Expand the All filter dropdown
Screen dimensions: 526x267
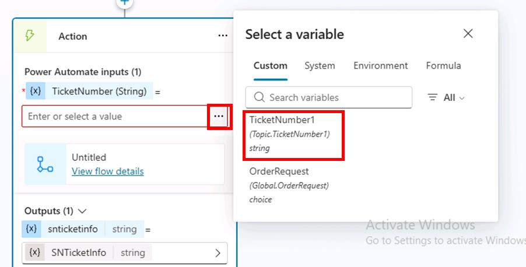pos(454,97)
